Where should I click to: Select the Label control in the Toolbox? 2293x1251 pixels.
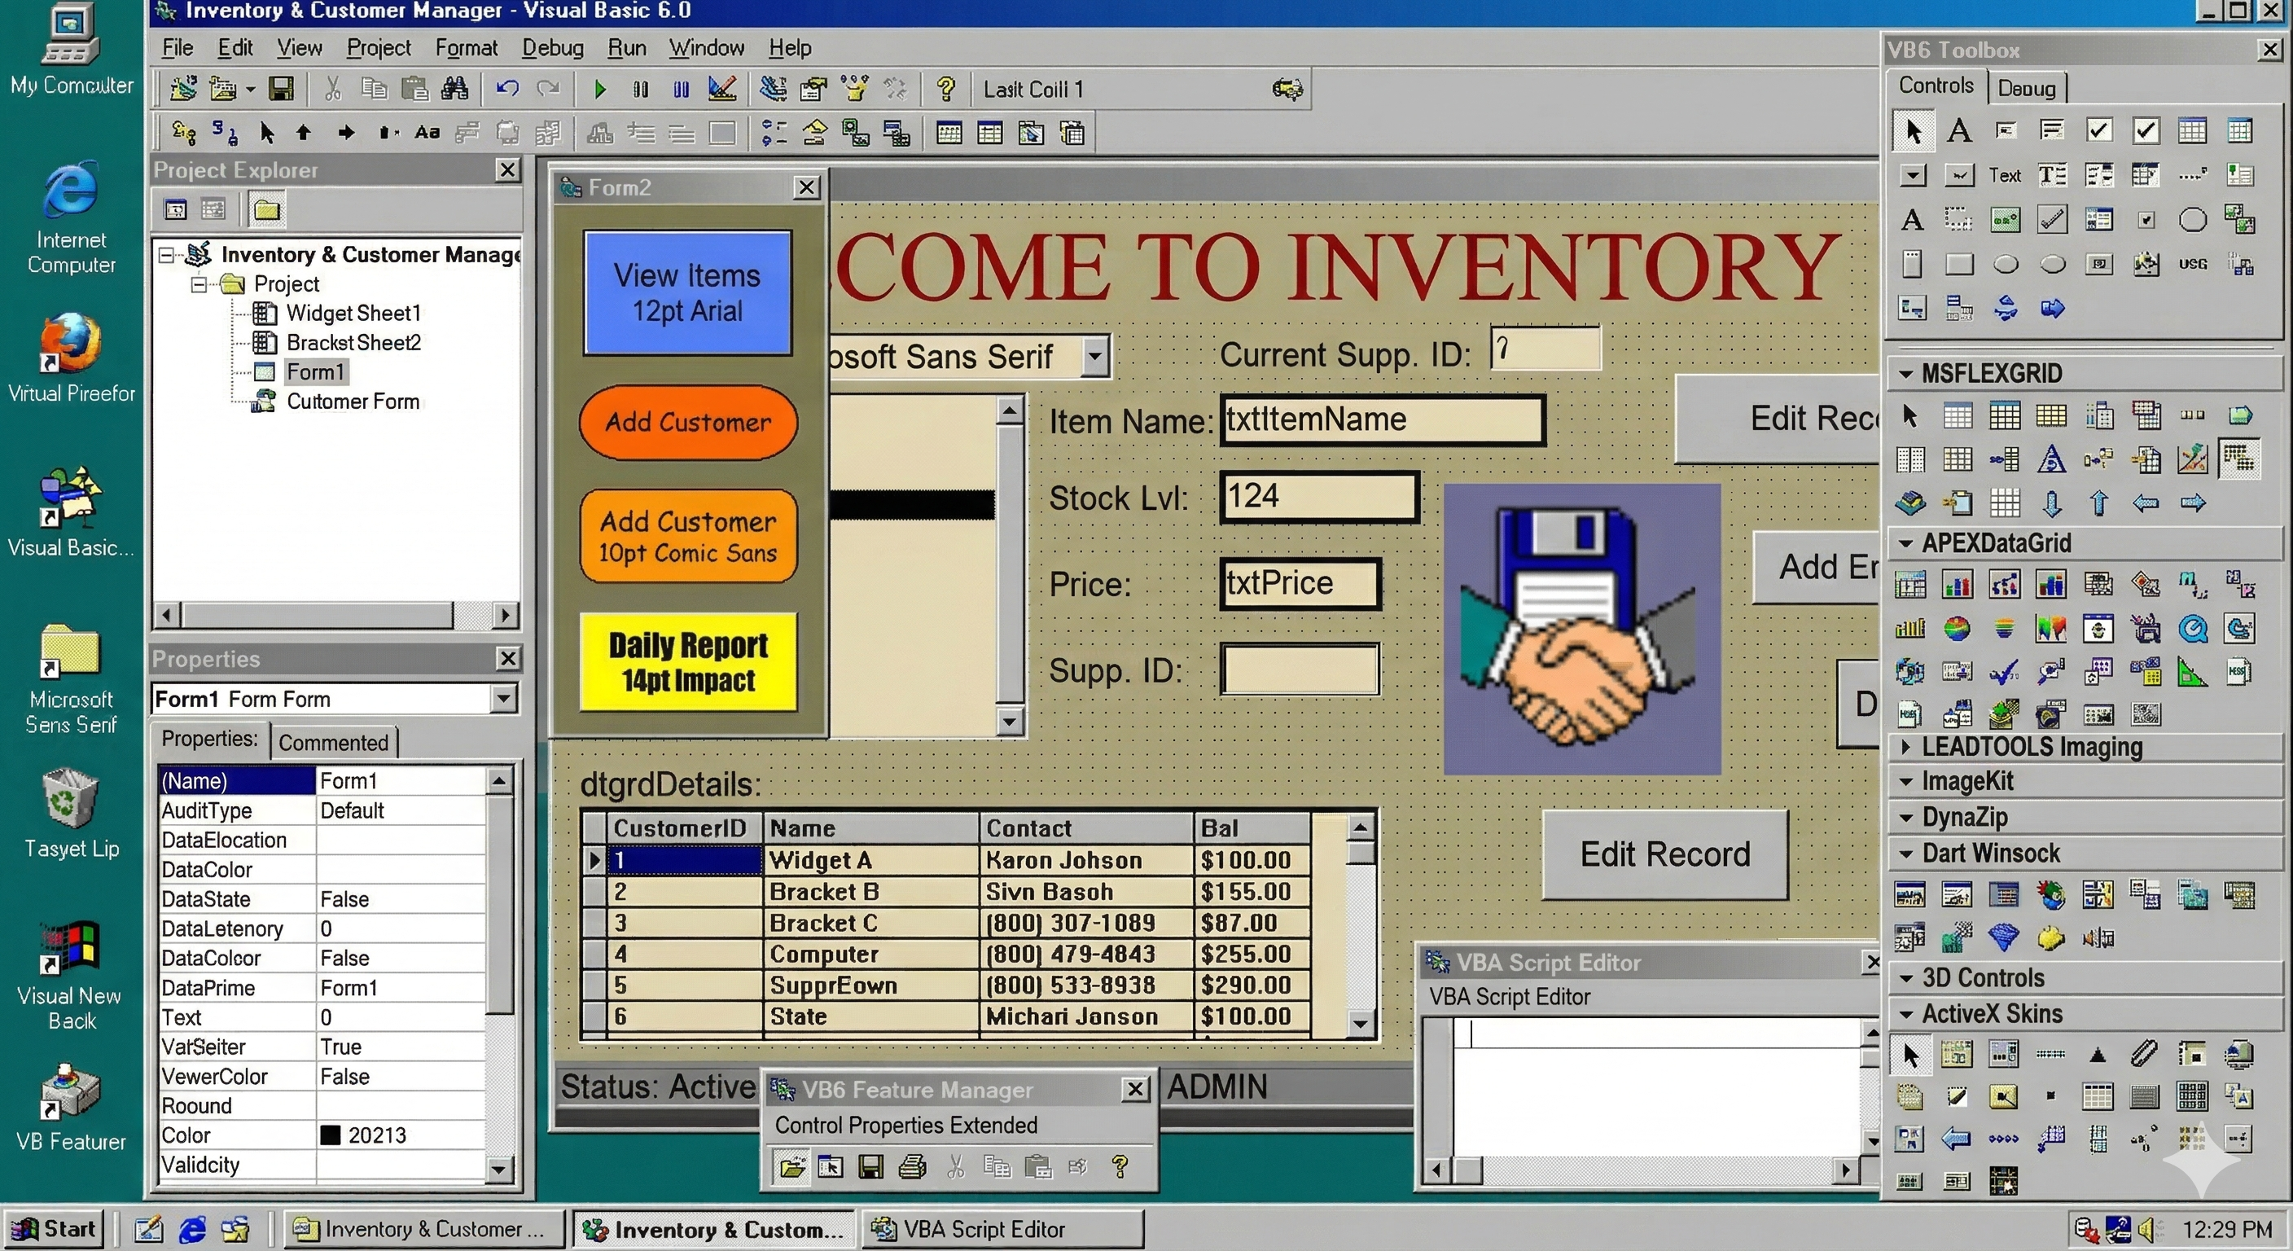pyautogui.click(x=1959, y=130)
